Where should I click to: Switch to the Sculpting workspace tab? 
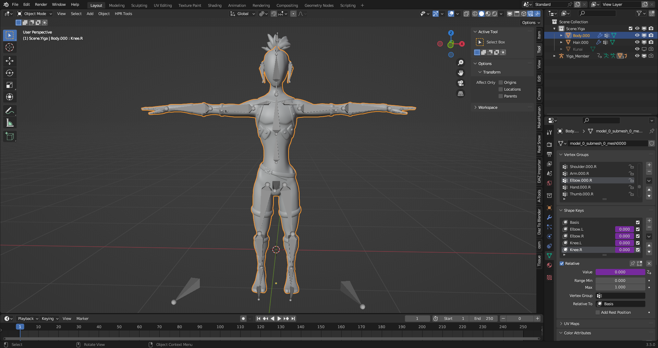pyautogui.click(x=139, y=5)
